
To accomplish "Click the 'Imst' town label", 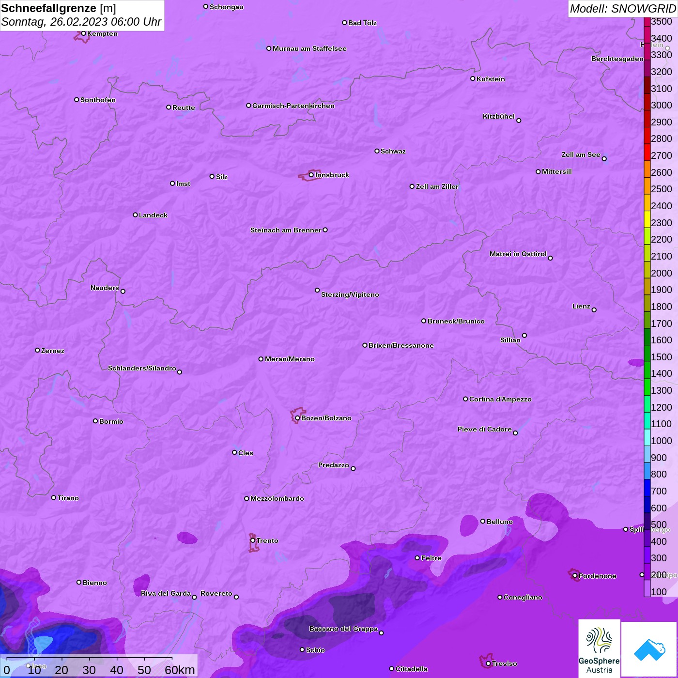I will (x=183, y=184).
